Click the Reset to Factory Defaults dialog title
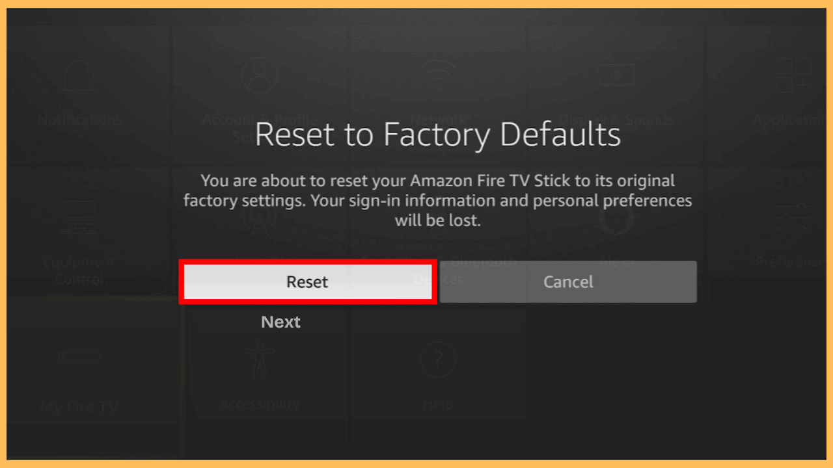This screenshot has width=833, height=468. point(437,135)
